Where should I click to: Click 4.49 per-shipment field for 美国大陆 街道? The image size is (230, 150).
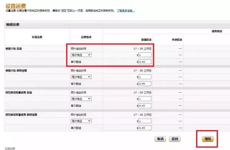coord(145,62)
